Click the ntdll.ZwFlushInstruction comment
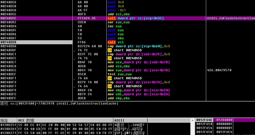Viewport: 255px width, 135px height. 230,18
